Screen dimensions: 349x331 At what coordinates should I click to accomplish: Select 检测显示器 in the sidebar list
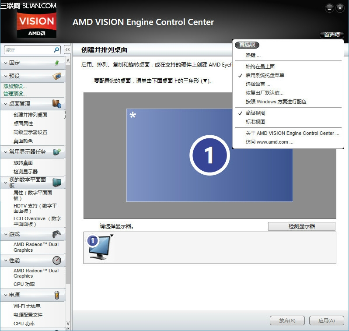pyautogui.click(x=26, y=172)
